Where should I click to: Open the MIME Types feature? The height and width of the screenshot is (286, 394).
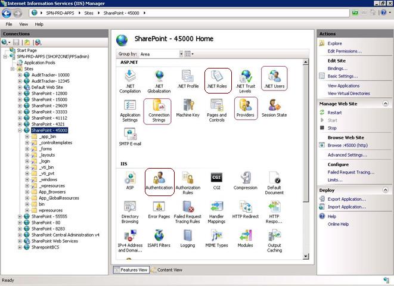point(216,238)
